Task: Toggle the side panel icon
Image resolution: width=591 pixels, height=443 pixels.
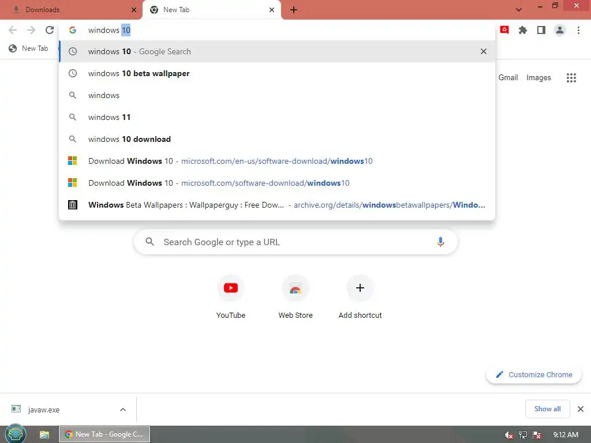Action: pos(541,30)
